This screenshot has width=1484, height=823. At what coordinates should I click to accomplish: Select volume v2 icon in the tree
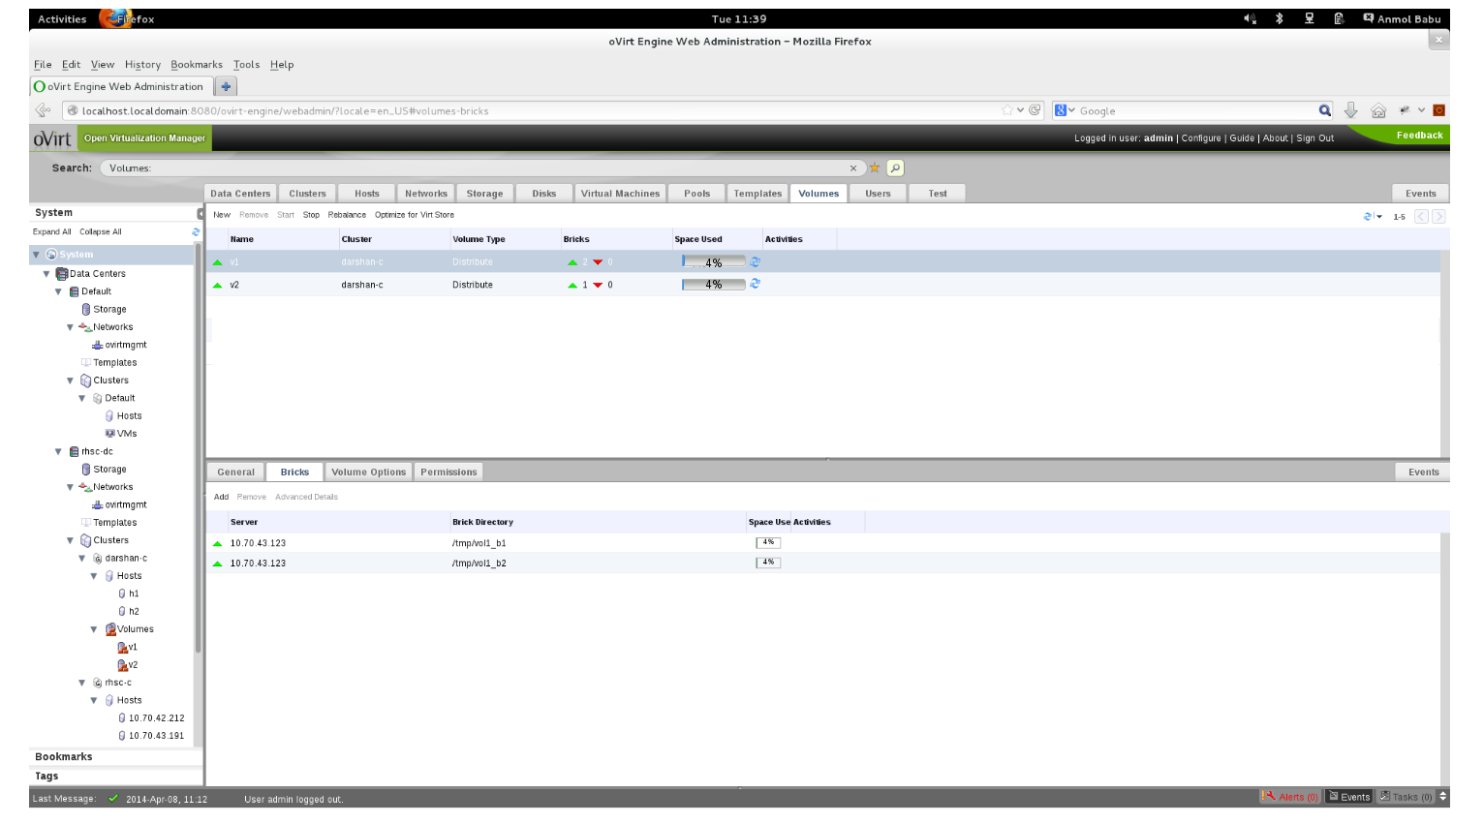point(123,665)
